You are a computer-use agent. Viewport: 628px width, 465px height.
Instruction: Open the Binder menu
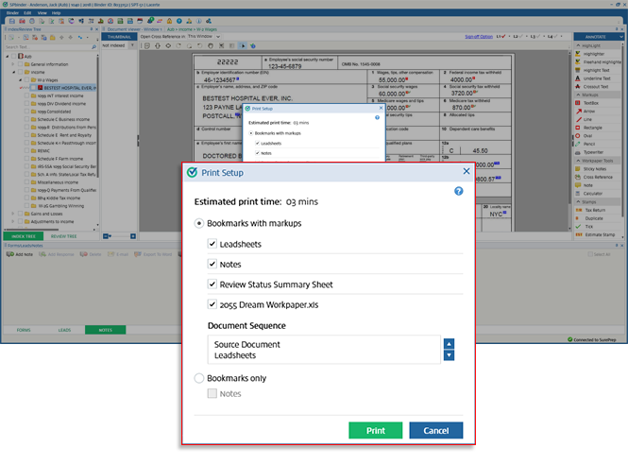click(13, 13)
